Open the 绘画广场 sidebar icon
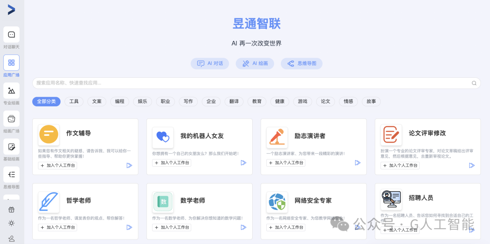 click(x=11, y=119)
